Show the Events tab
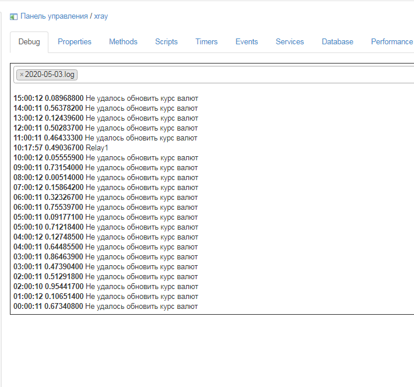The image size is (414, 387). click(x=247, y=42)
